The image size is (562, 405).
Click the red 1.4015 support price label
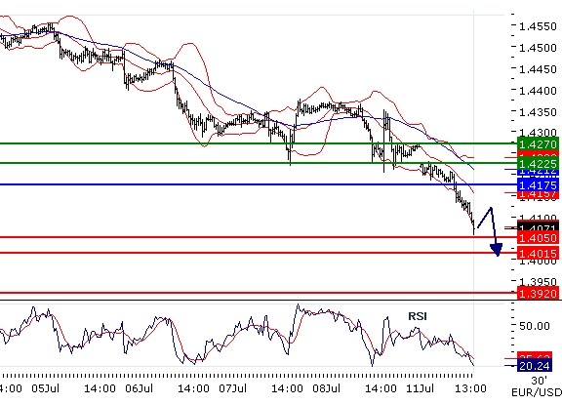tap(538, 254)
